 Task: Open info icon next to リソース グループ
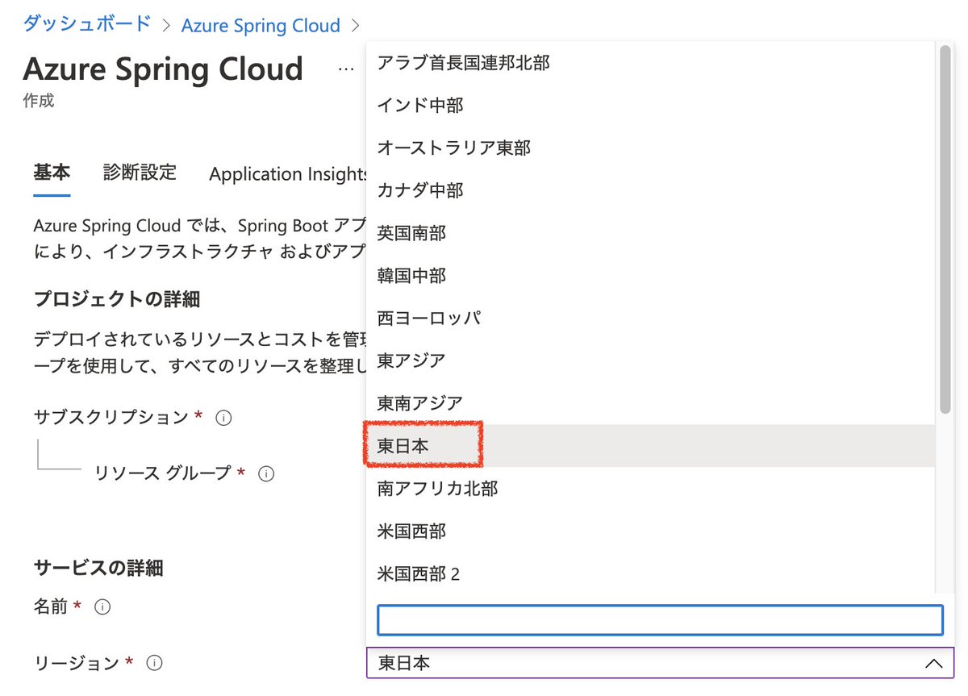click(266, 474)
